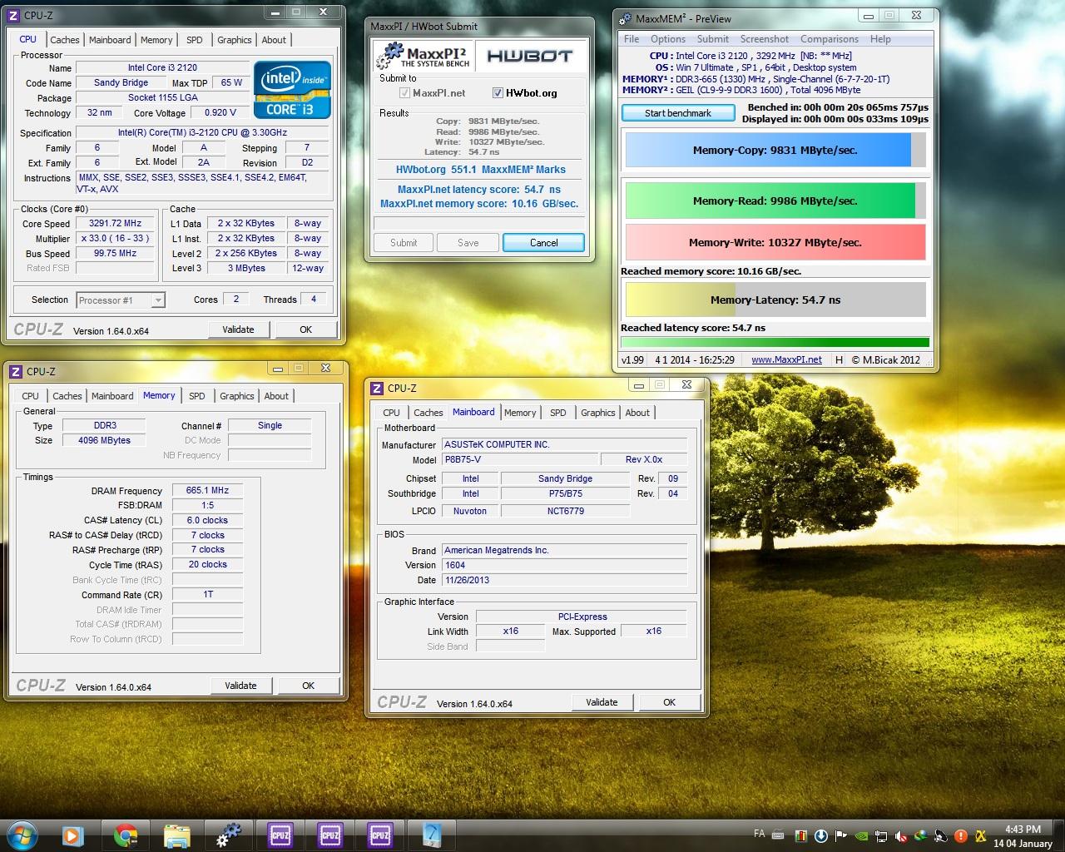1065x852 pixels.
Task: Open the www.MaxxPI.net link
Action: [x=786, y=359]
